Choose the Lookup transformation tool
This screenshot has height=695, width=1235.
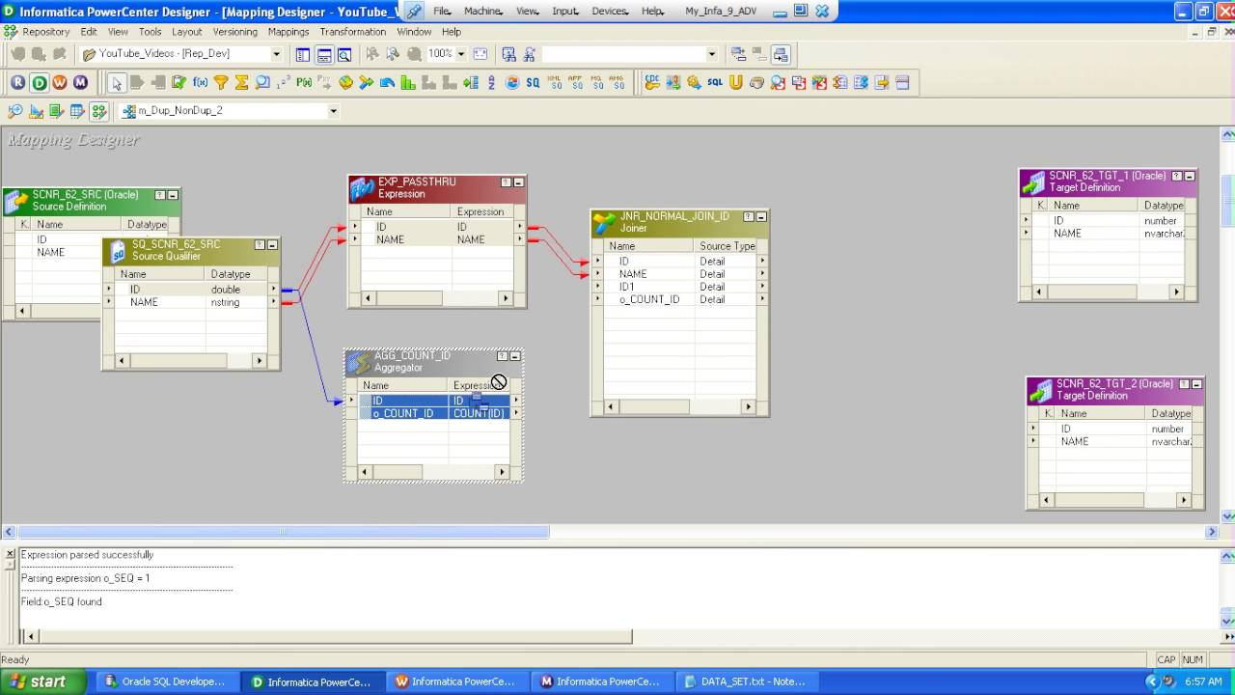click(x=262, y=83)
